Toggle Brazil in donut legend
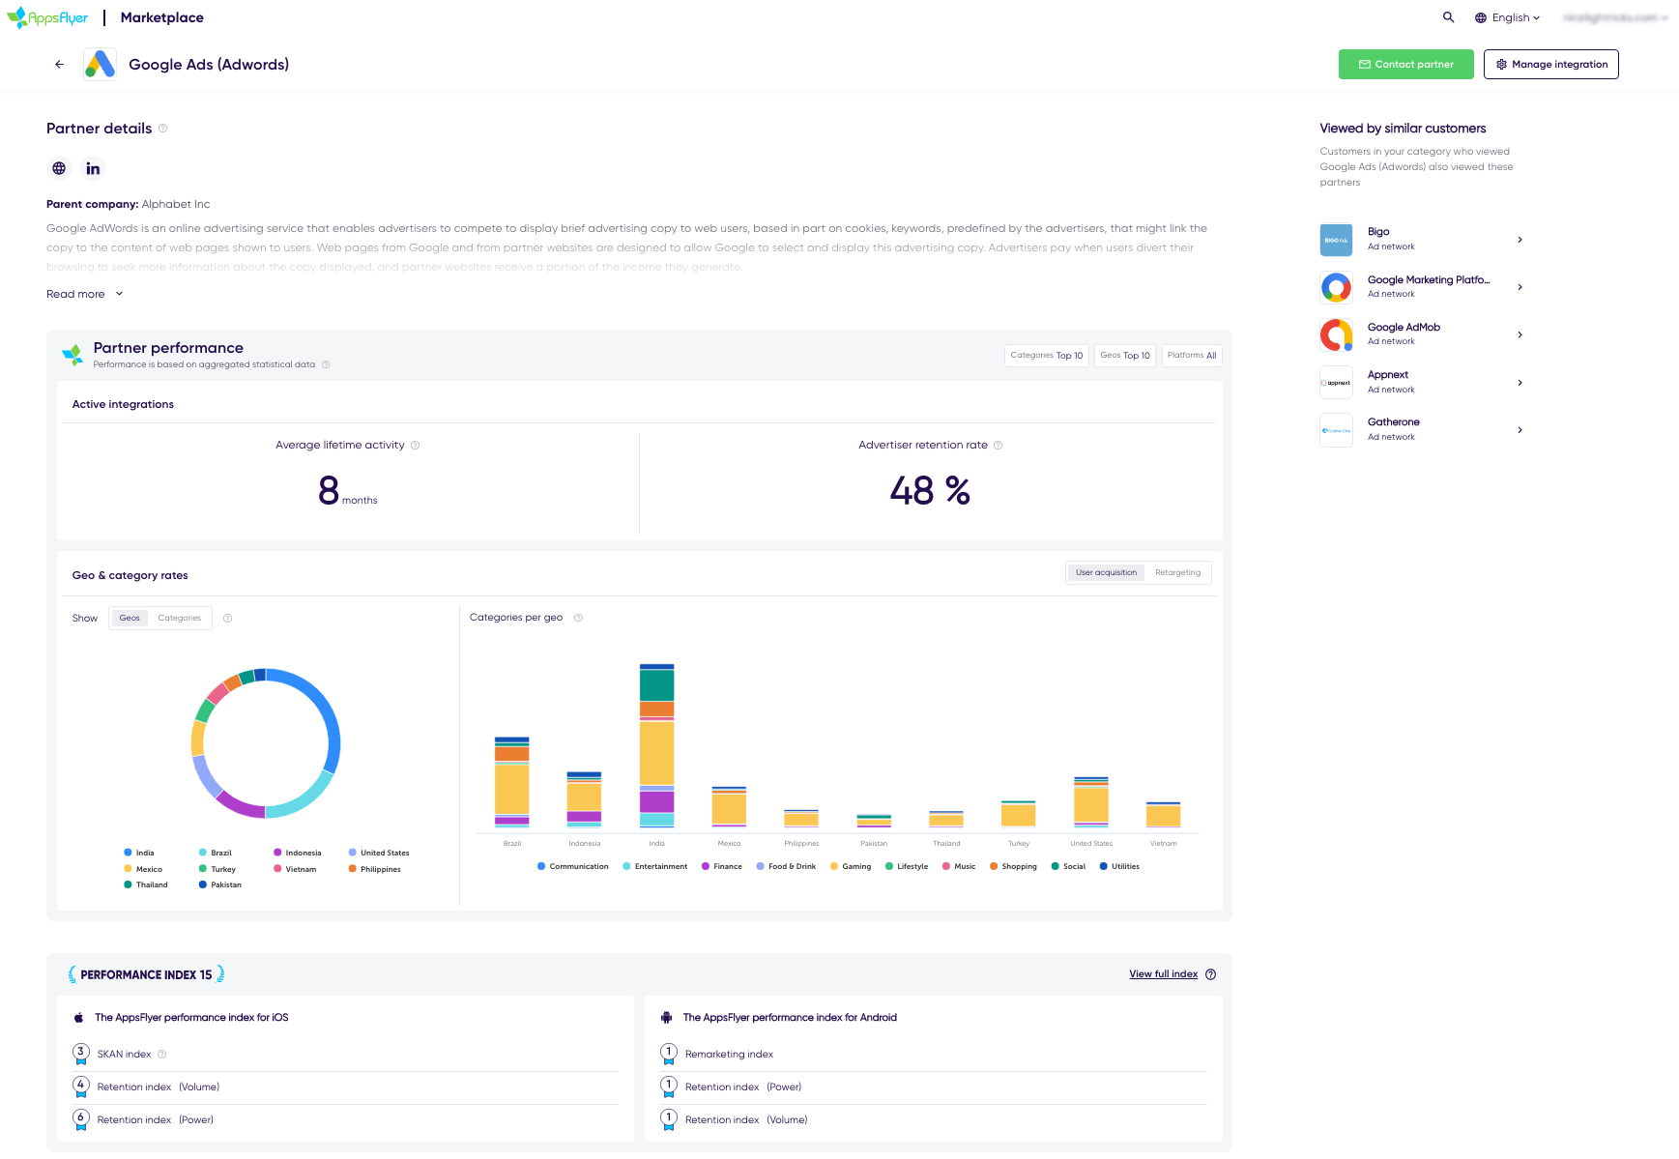Screen dimensions: 1679x1159 [x=216, y=853]
